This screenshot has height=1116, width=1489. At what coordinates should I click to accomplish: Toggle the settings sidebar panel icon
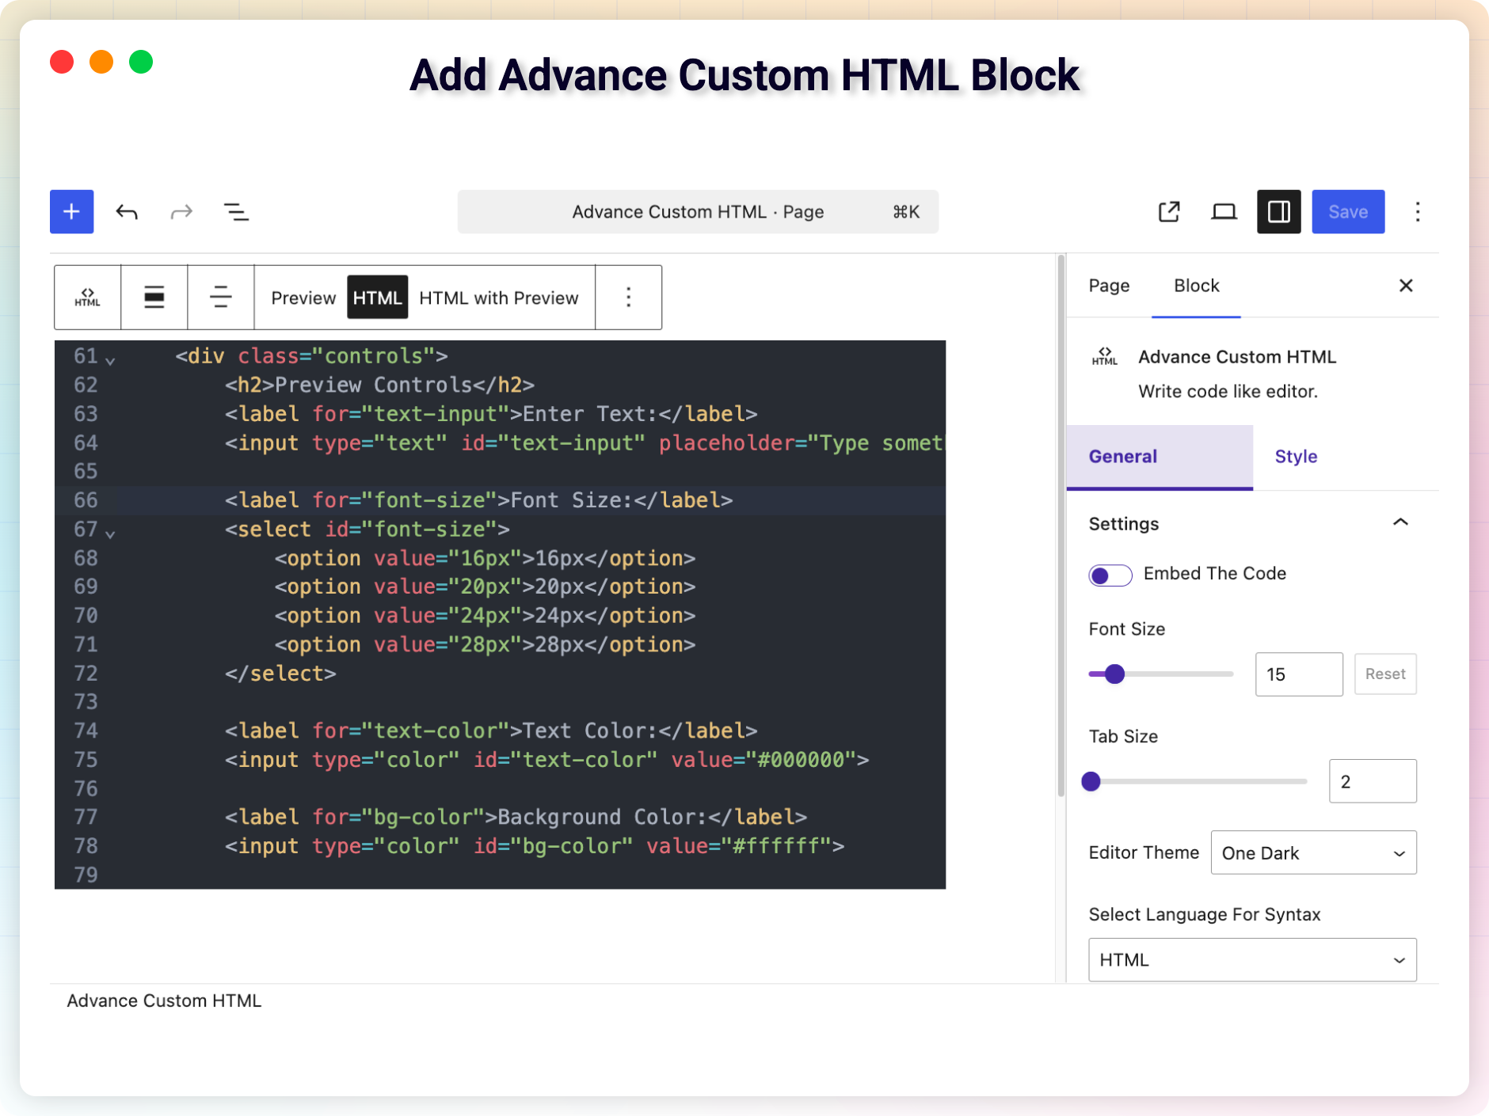tap(1278, 211)
